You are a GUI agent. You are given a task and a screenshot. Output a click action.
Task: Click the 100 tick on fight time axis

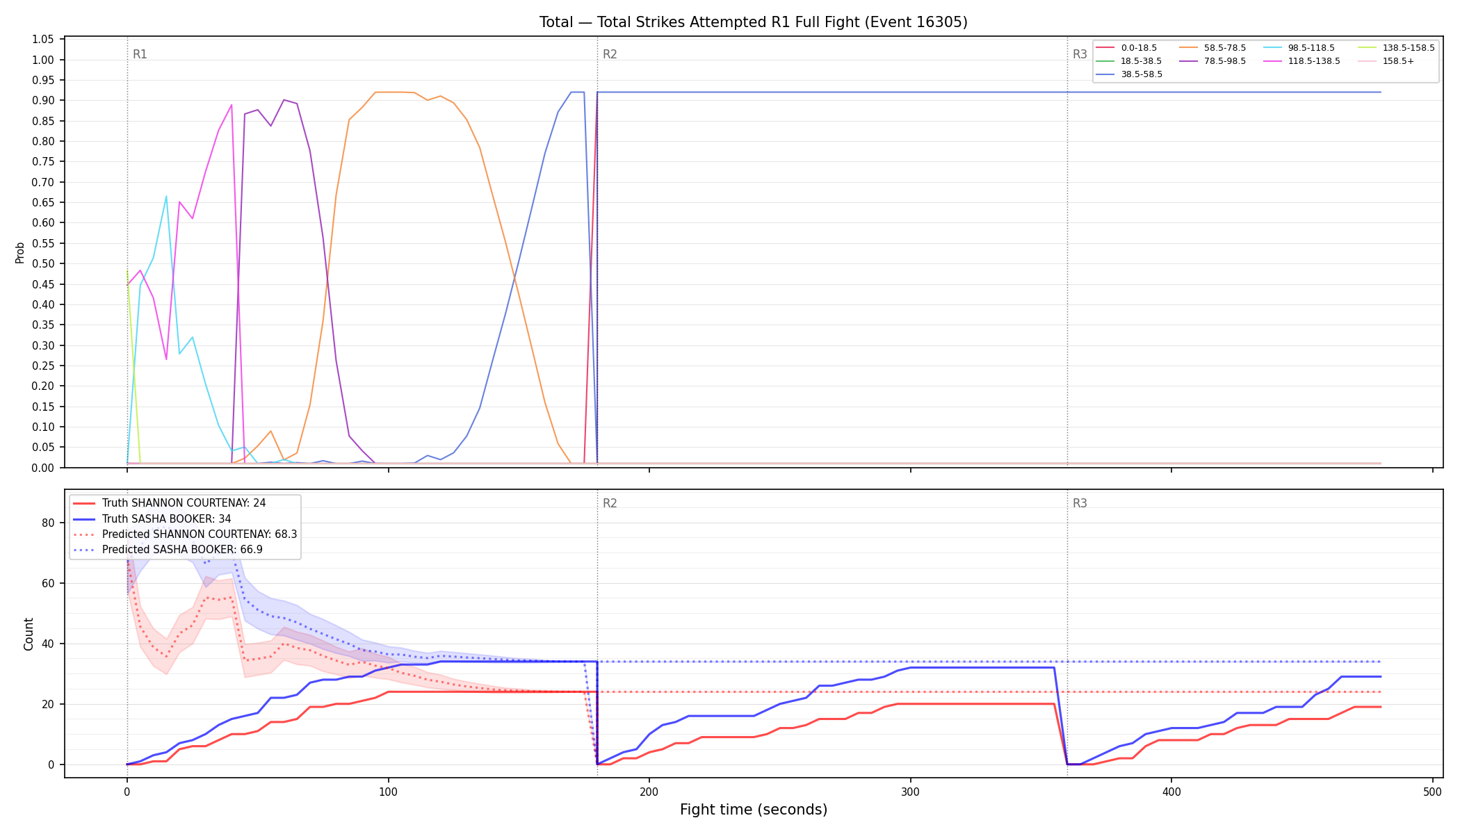388,791
